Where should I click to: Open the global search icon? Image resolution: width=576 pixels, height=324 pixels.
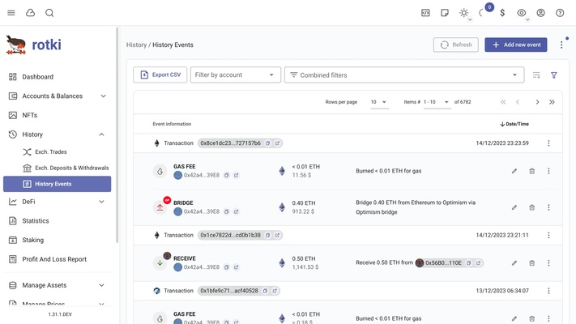tap(49, 13)
